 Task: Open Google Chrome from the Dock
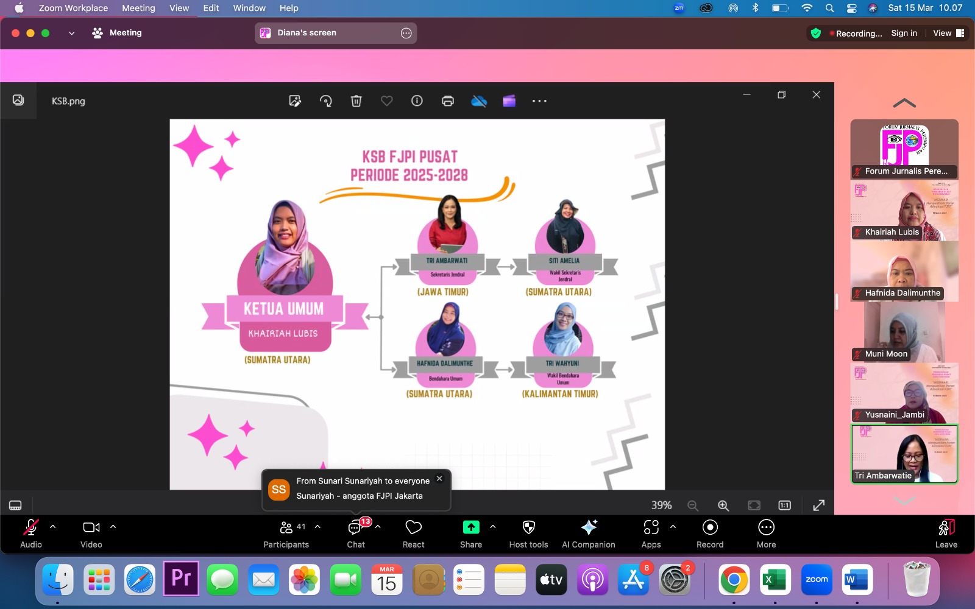pos(734,580)
